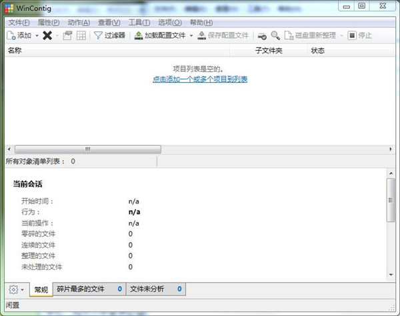Click the horizontal scrollbar left arrow
The width and height of the screenshot is (400, 316).
coord(9,149)
